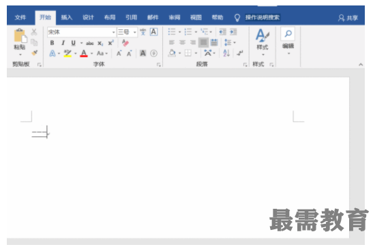Image resolution: width=373 pixels, height=247 pixels.
Task: Decrease paragraph indent
Action: click(223, 31)
